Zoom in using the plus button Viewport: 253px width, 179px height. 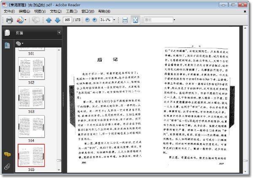point(94,20)
